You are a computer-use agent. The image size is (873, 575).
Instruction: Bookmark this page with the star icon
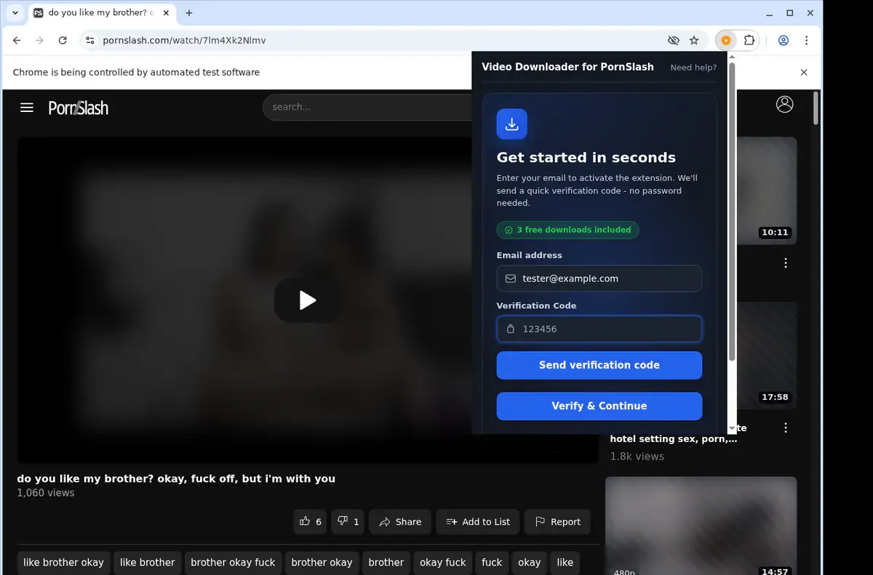tap(694, 41)
